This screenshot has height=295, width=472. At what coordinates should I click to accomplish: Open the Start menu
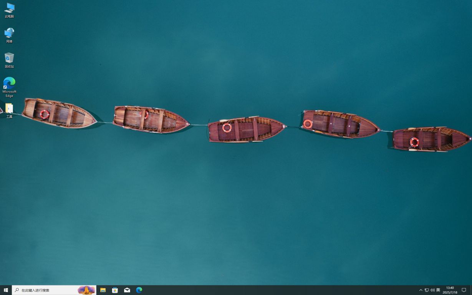coord(6,290)
